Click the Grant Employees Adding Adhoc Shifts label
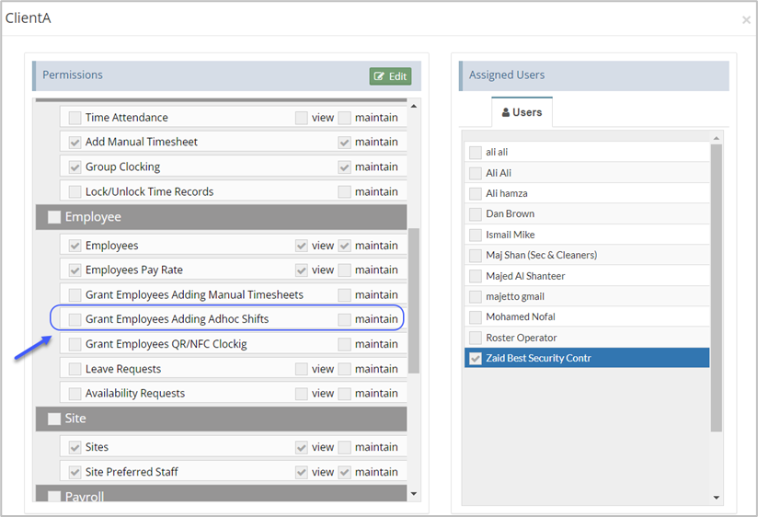758x517 pixels. pos(177,319)
